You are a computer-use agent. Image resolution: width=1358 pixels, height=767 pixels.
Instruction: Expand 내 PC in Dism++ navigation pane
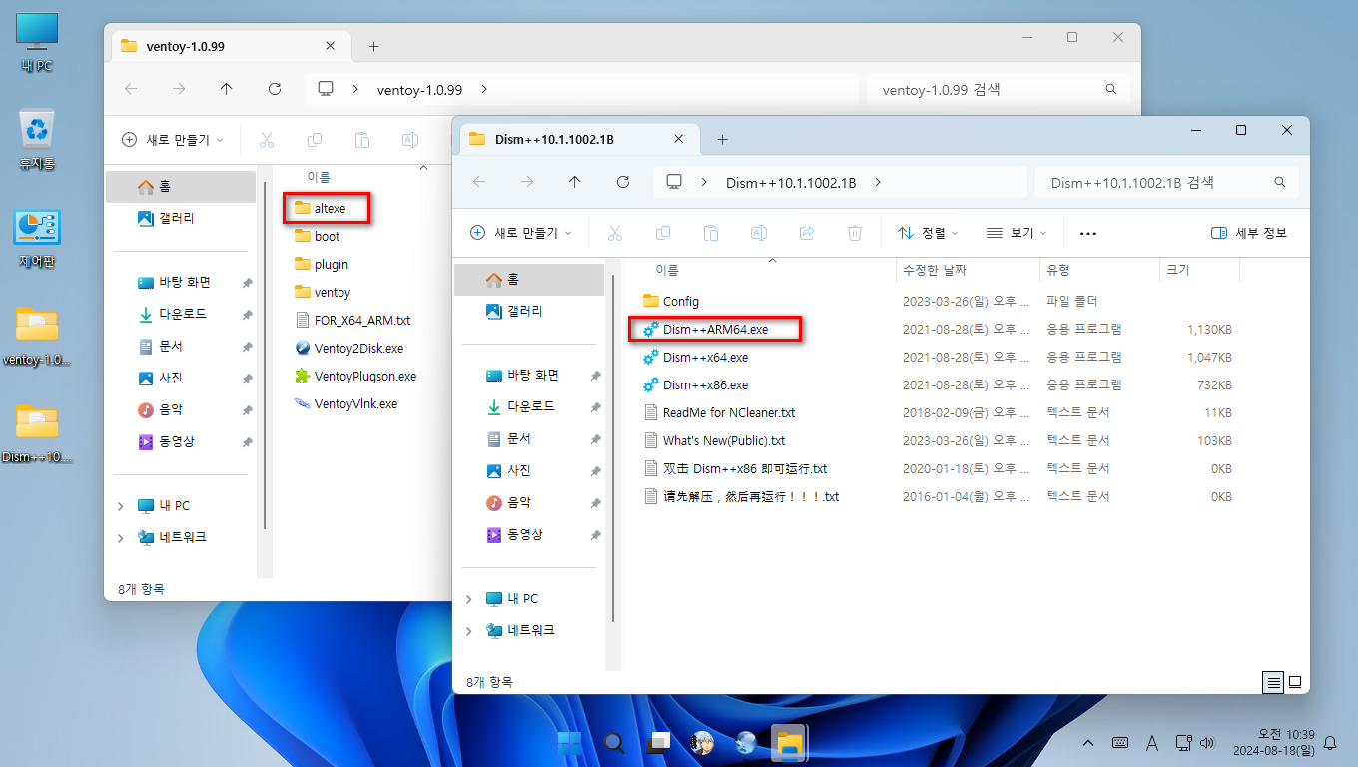[469, 599]
